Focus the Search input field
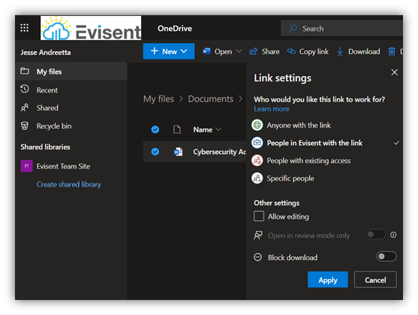This screenshot has height=315, width=418. click(x=341, y=29)
